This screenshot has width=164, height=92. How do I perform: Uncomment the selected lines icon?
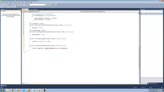click(x=14, y=7)
